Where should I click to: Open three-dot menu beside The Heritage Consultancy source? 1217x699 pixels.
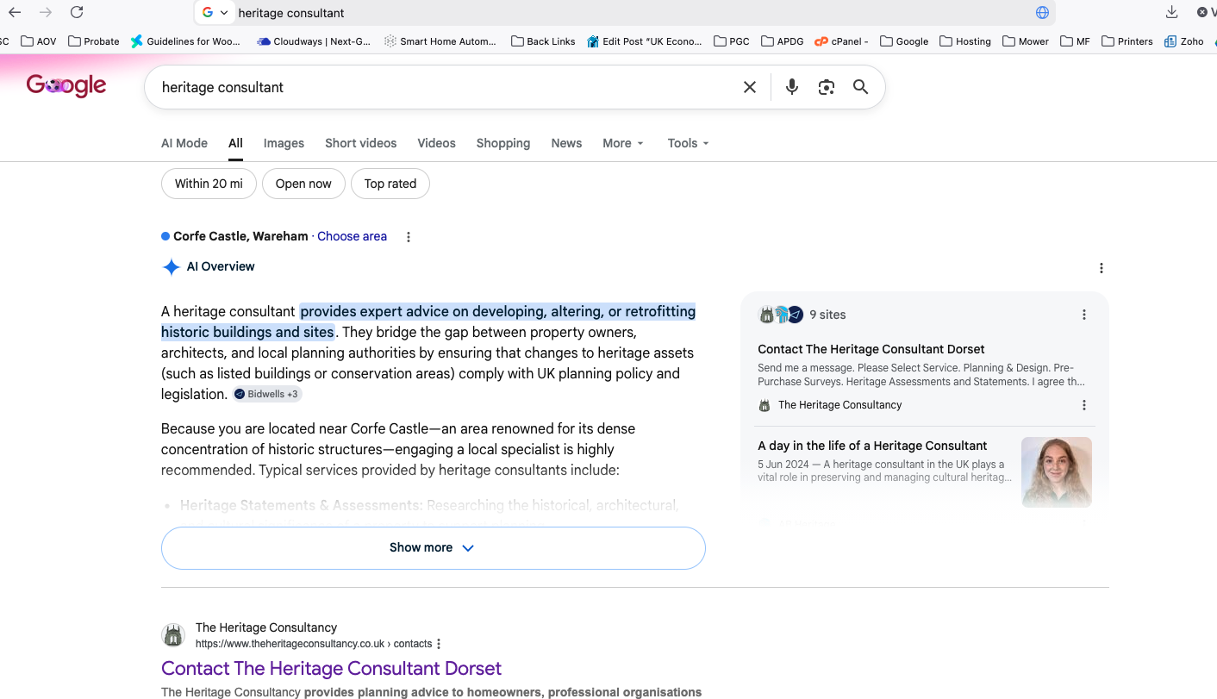tap(1084, 405)
